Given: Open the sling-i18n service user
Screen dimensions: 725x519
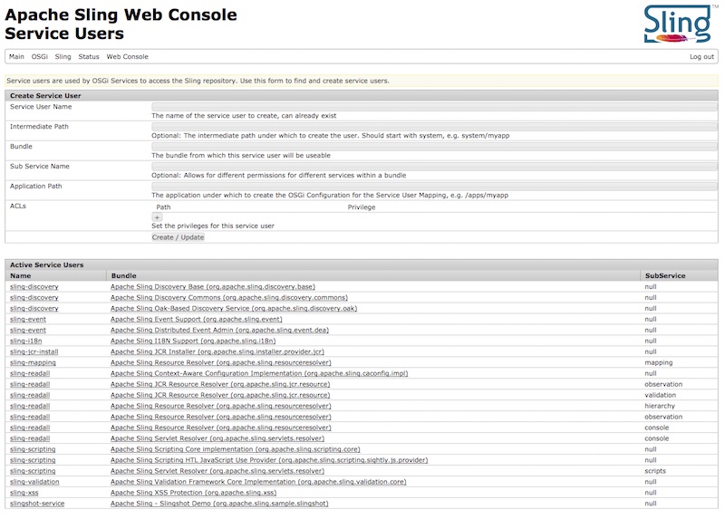Looking at the screenshot, I should pyautogui.click(x=26, y=341).
